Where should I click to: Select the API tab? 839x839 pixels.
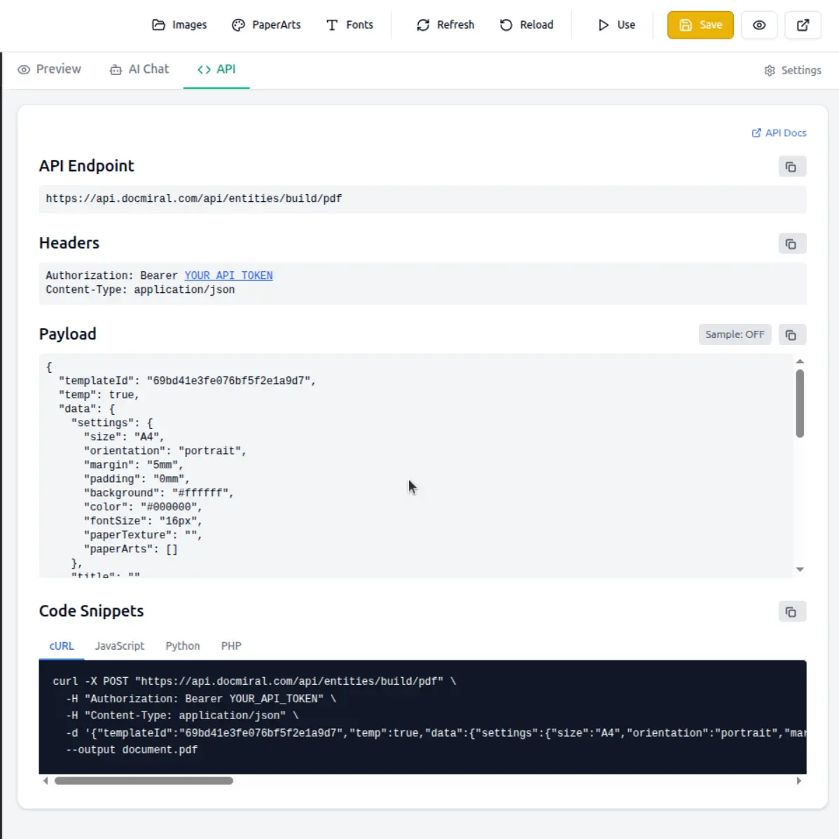[x=216, y=69]
